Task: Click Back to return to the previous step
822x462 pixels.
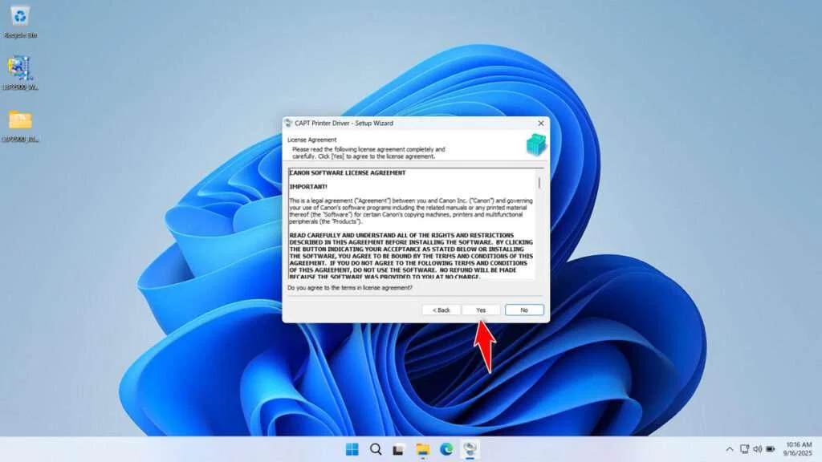Action: tap(440, 310)
